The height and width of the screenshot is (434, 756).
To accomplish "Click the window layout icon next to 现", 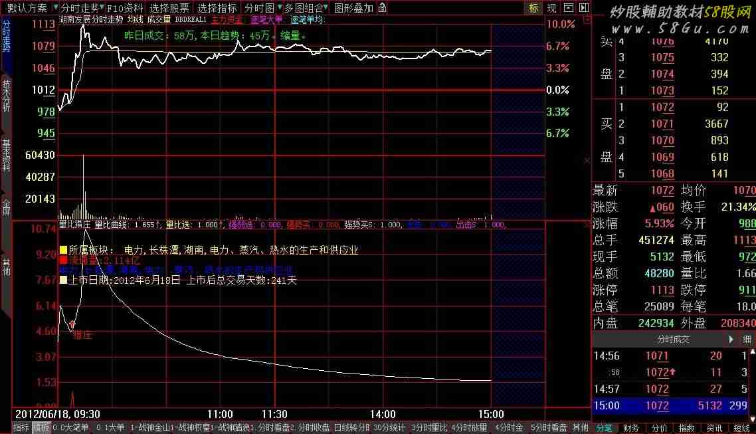I will coord(569,8).
